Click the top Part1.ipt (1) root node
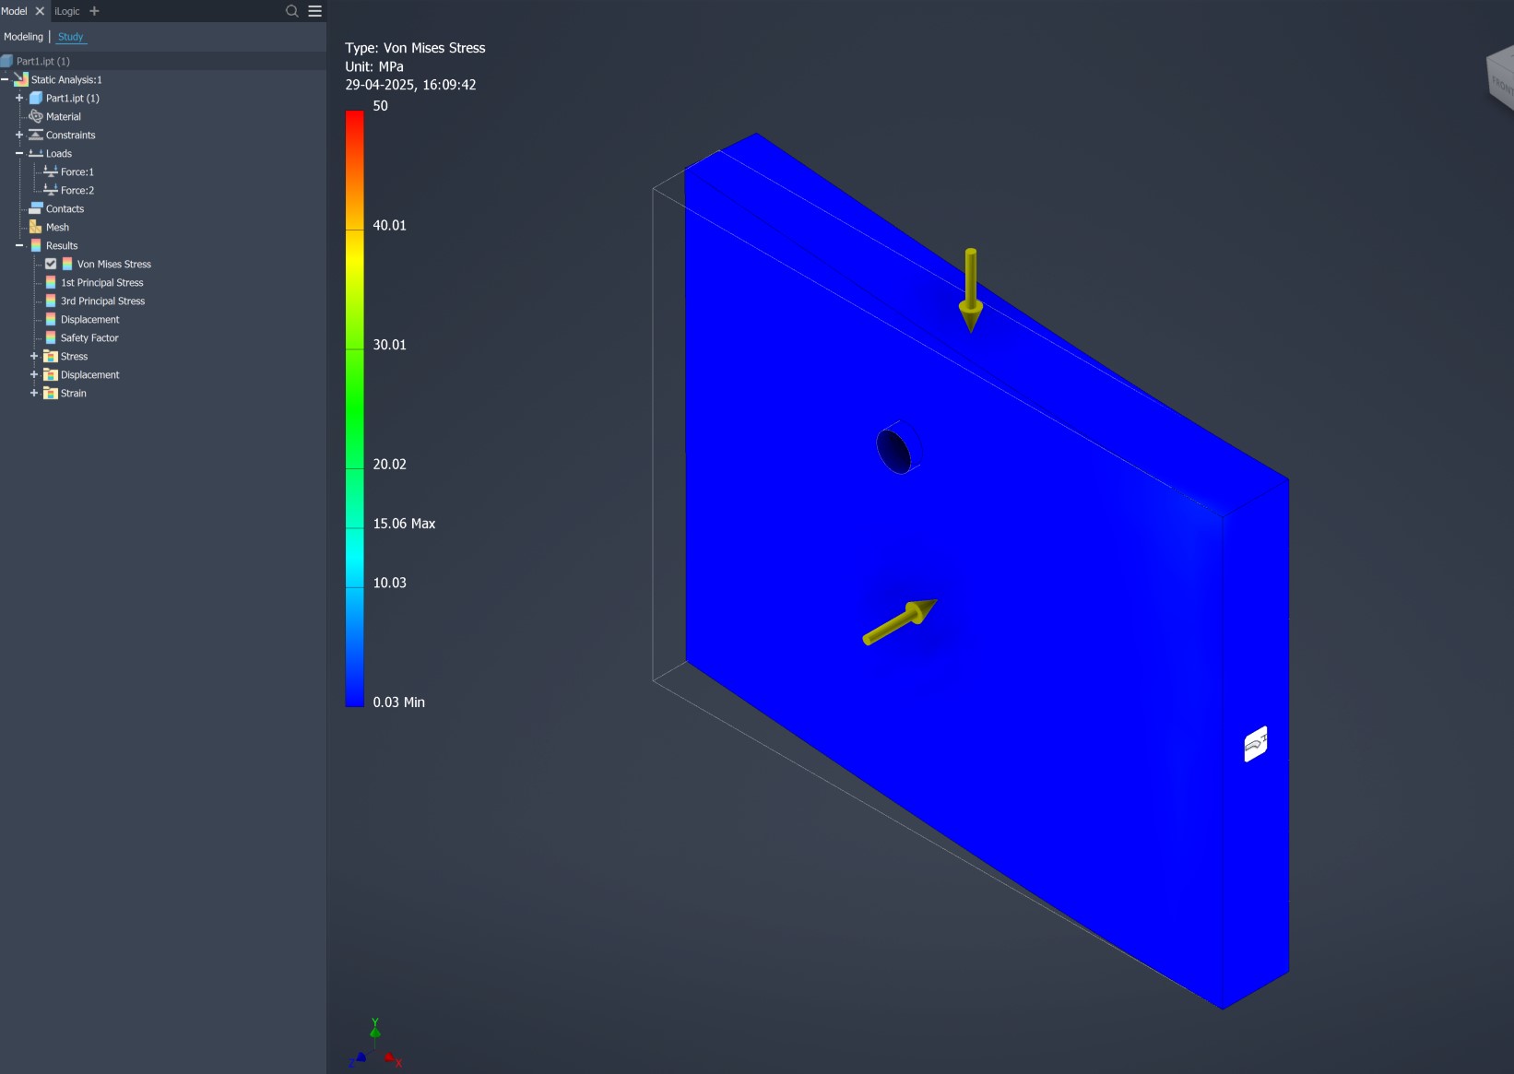 pos(42,61)
